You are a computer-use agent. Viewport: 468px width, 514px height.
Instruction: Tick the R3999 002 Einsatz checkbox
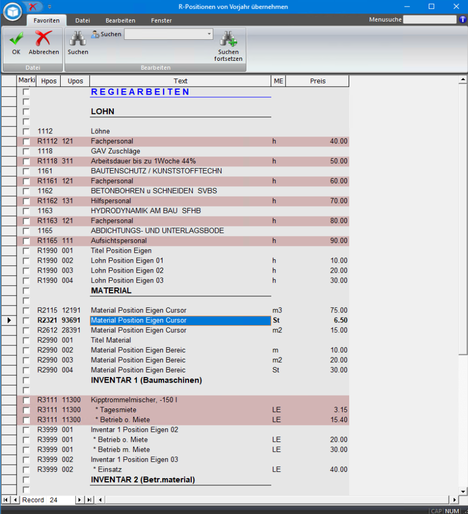tap(26, 470)
